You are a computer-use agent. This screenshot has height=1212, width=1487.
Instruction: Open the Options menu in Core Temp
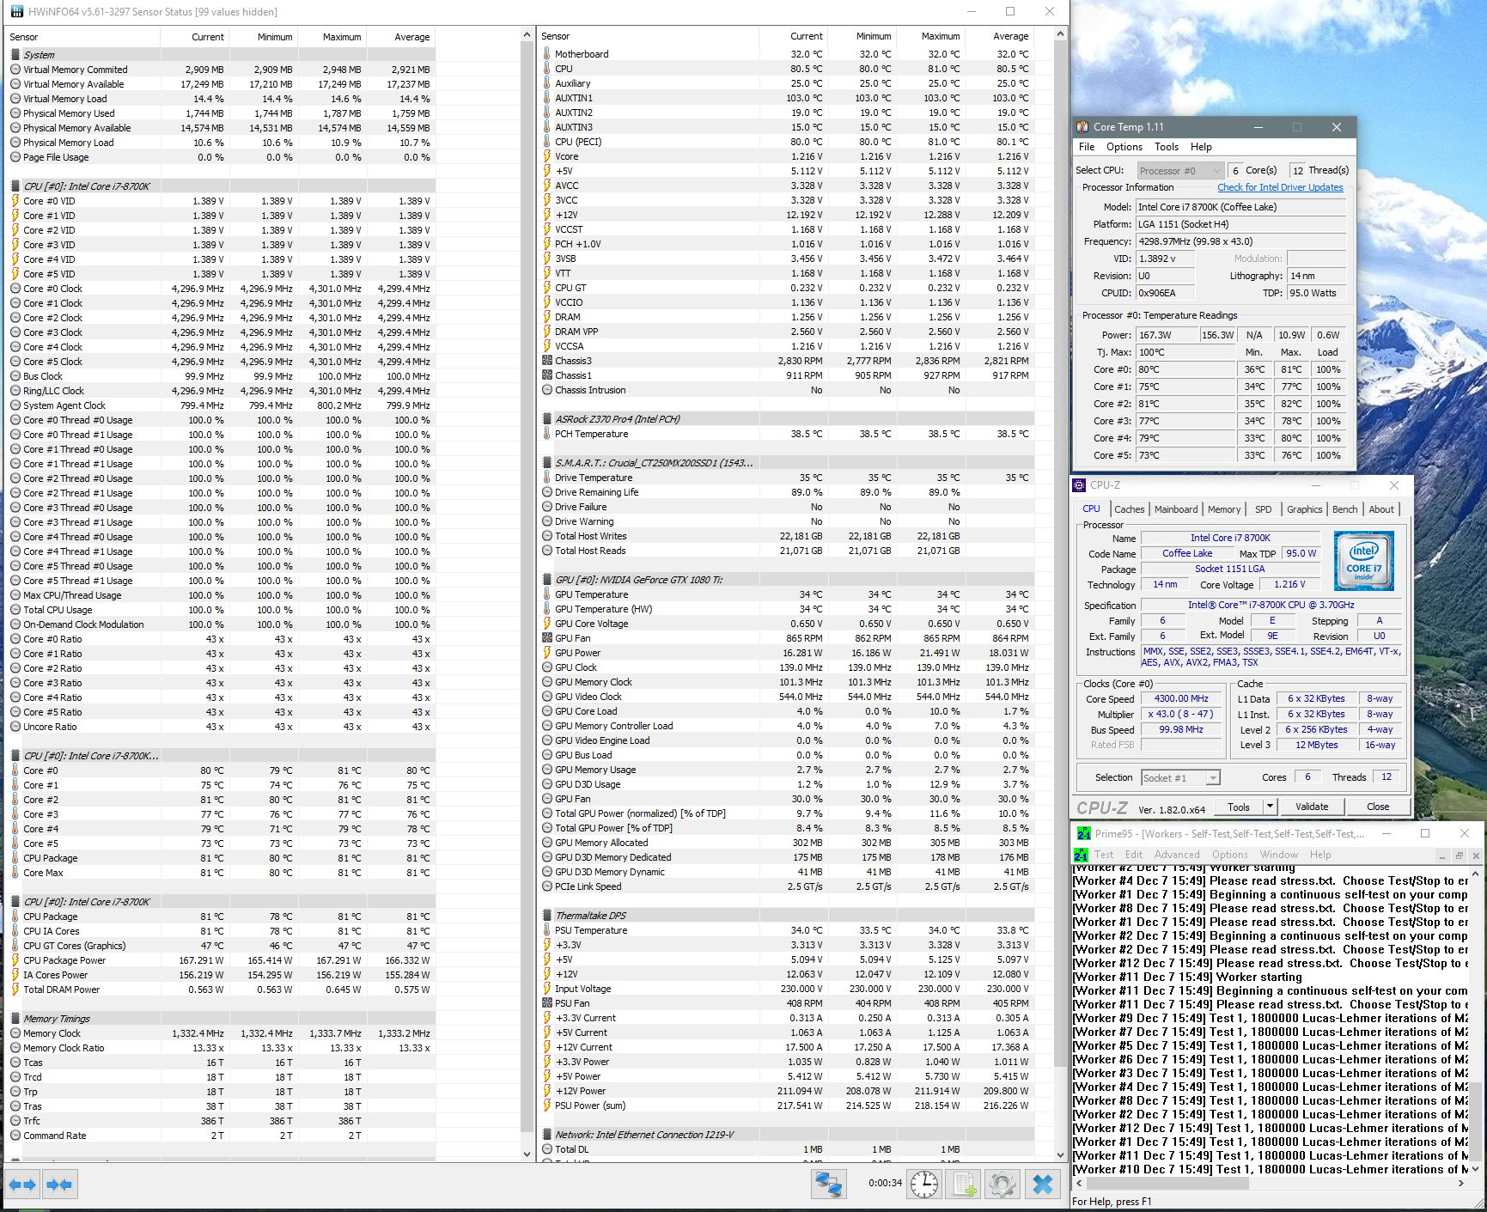coord(1124,147)
